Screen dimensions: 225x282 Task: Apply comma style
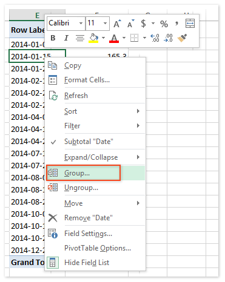click(176, 24)
